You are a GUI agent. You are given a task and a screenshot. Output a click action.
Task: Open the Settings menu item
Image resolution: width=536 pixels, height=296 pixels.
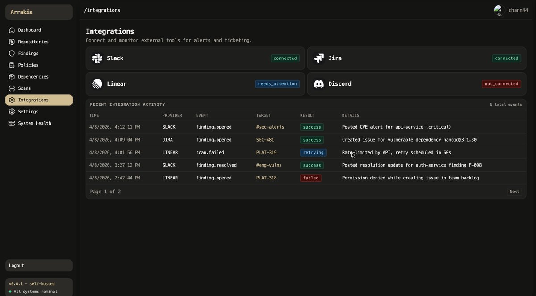[x=39, y=112]
